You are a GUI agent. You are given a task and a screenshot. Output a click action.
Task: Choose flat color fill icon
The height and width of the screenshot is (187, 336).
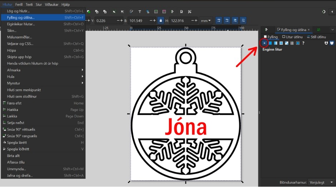click(x=270, y=43)
